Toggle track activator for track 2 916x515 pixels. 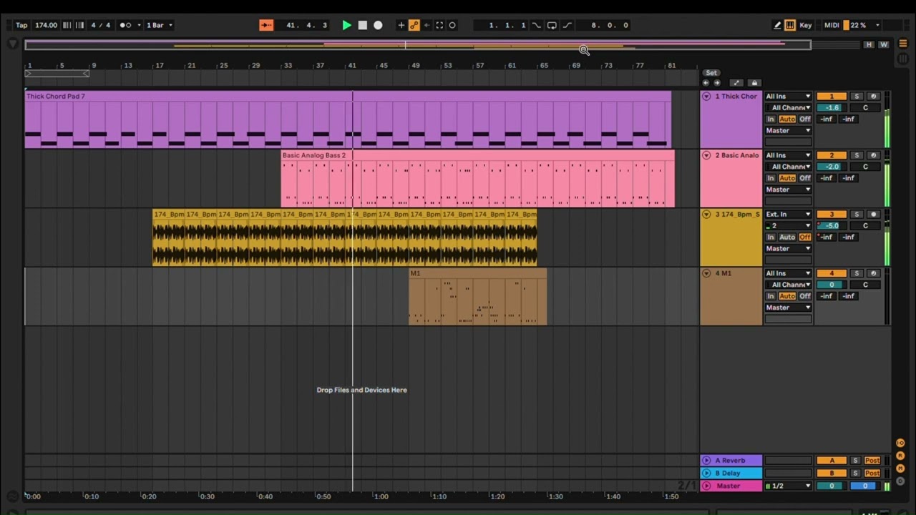point(831,155)
